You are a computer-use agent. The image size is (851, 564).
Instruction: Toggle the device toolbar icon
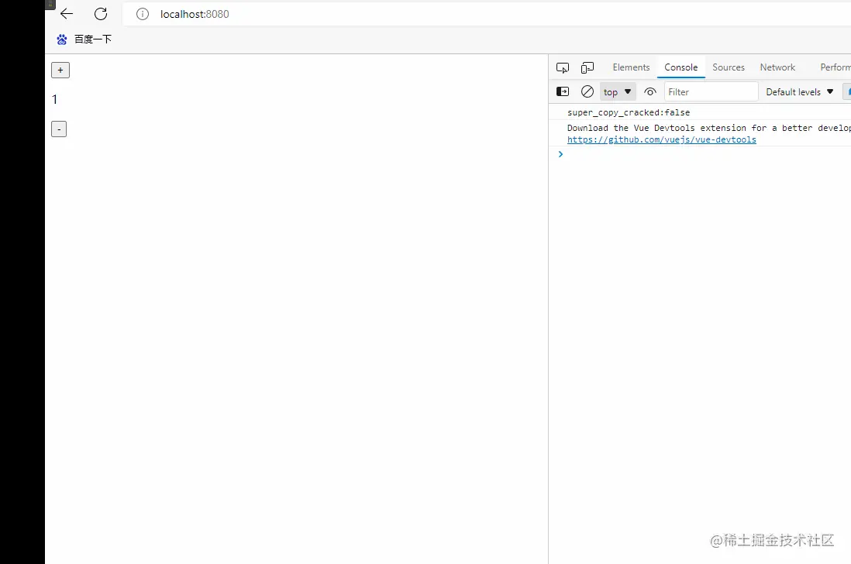point(587,68)
